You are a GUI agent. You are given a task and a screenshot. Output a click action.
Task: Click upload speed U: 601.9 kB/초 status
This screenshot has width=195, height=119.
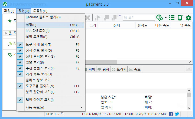tap(145, 114)
